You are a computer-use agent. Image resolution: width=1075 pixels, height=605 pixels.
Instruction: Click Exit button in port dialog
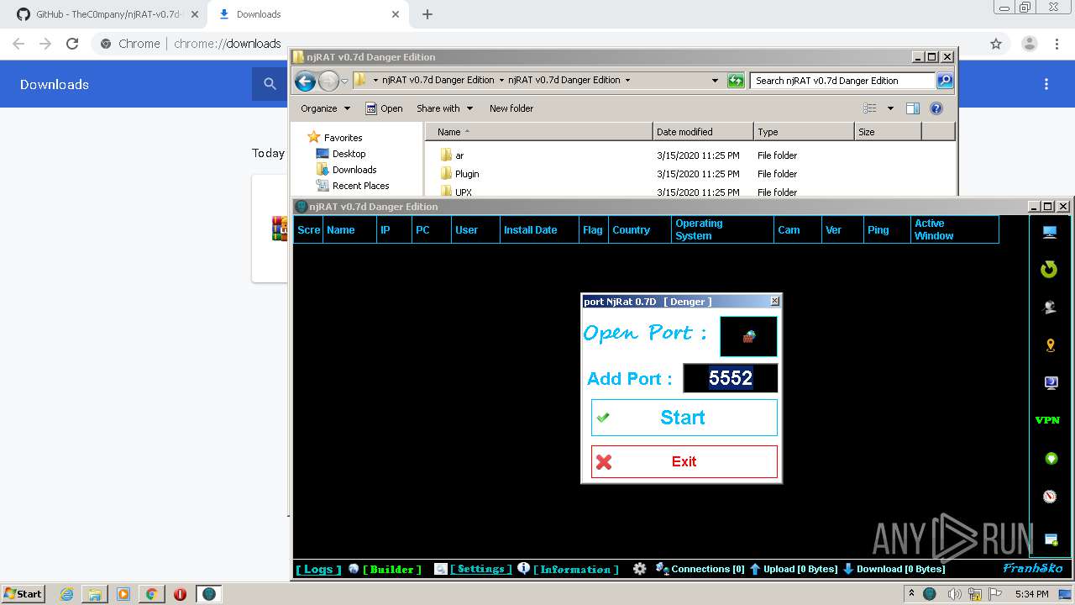684,461
